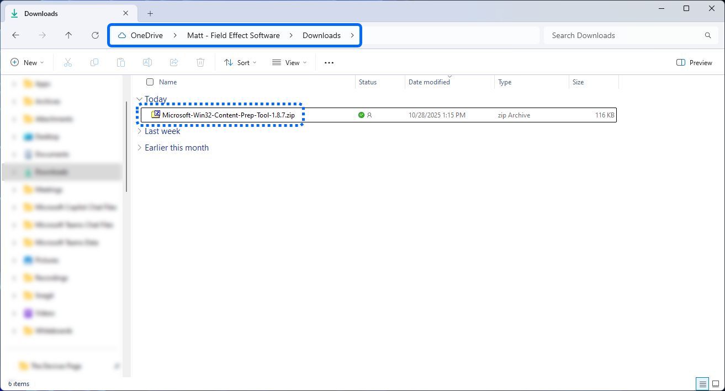725x391 pixels.
Task: Click the zip Archive type cell
Action: [514, 115]
